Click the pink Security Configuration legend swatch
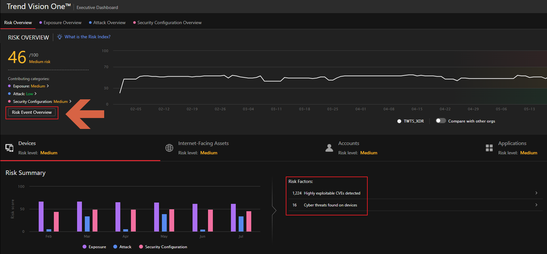 (x=141, y=247)
